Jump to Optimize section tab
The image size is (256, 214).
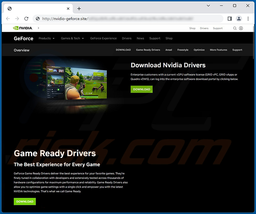pos(199,50)
